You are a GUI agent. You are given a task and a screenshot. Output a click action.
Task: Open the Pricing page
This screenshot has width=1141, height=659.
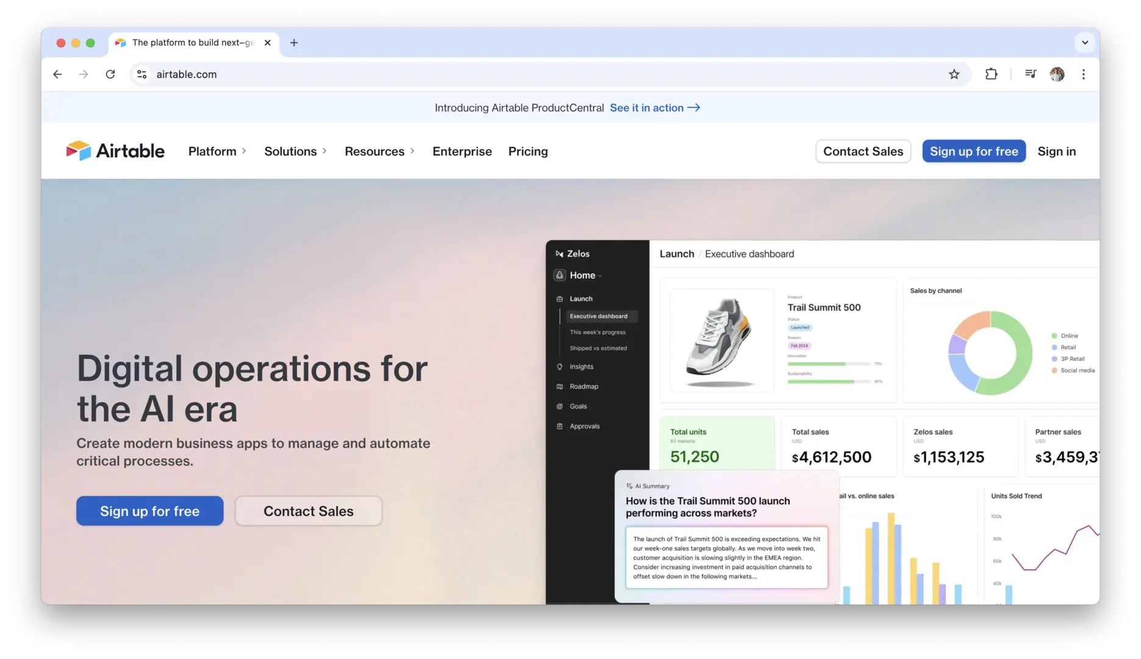528,151
